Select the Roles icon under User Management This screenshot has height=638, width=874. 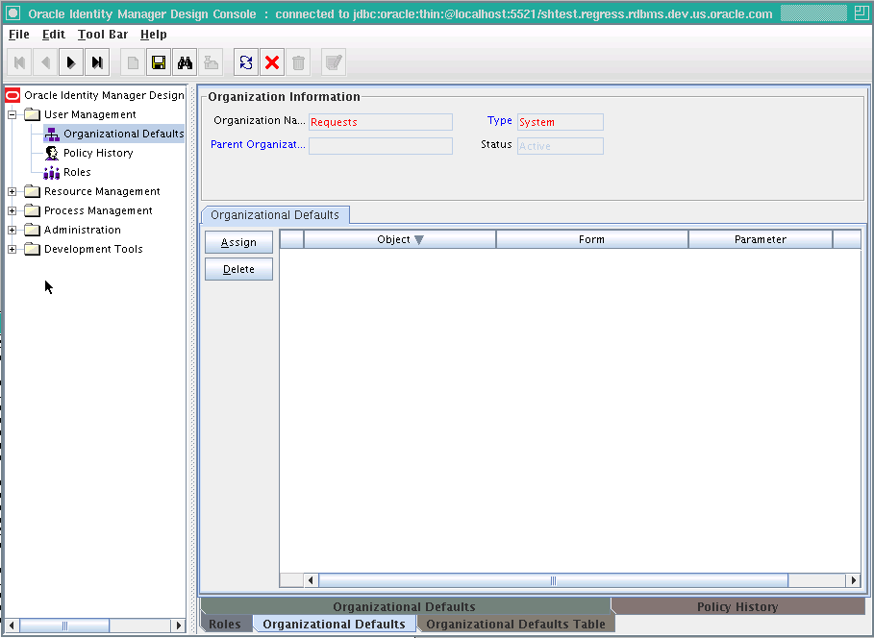[x=52, y=172]
